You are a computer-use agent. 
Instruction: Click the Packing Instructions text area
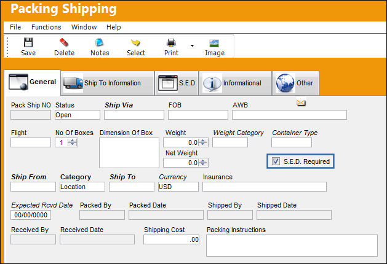pyautogui.click(x=292, y=246)
